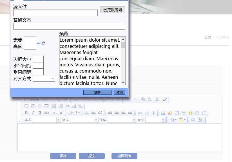Align text to the left
232x162 pixels.
click(110, 113)
